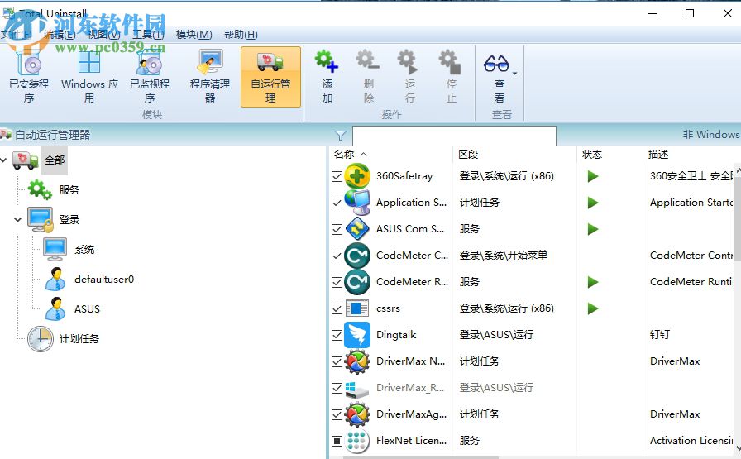Viewport: 741px width, 459px height.
Task: Open the 查看 dropdown arrow
Action: tap(514, 74)
